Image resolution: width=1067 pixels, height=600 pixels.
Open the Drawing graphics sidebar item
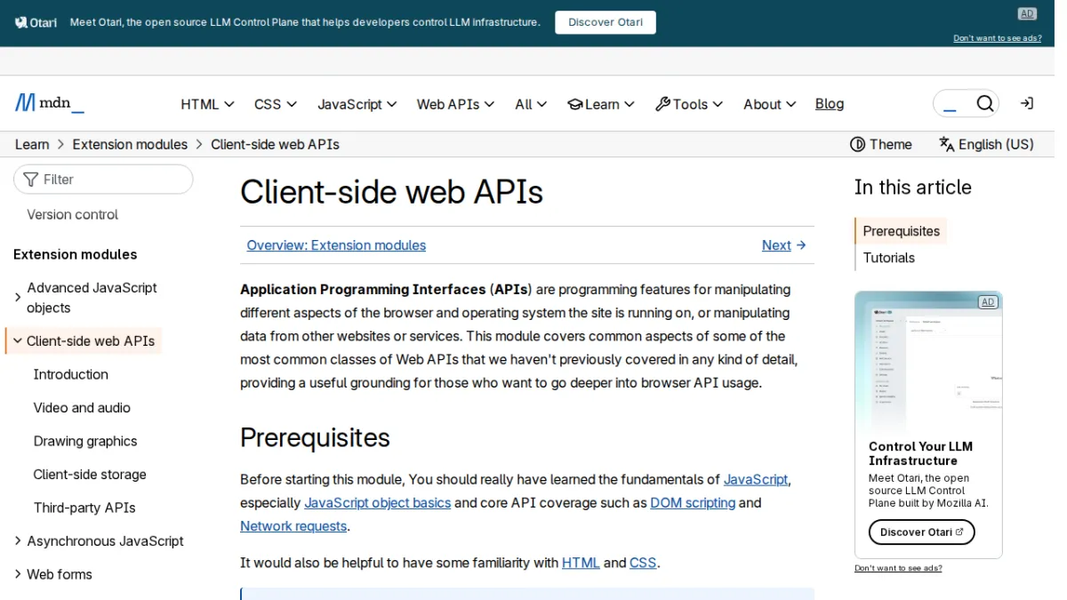click(85, 441)
